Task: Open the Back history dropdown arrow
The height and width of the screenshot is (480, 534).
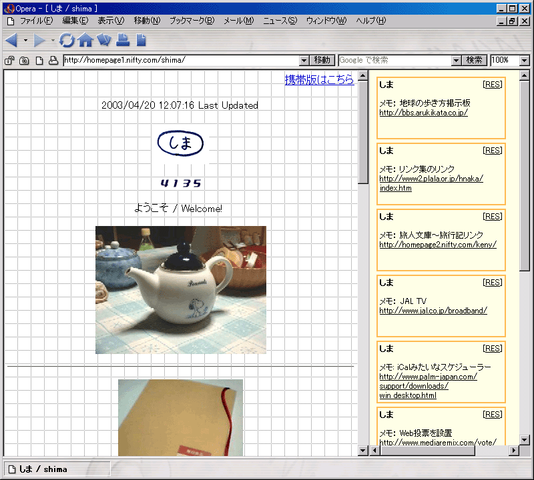Action: point(25,41)
